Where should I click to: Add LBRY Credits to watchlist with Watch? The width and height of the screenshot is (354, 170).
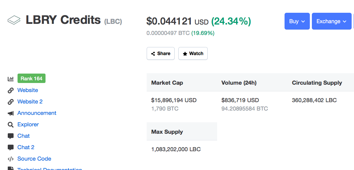coord(193,53)
